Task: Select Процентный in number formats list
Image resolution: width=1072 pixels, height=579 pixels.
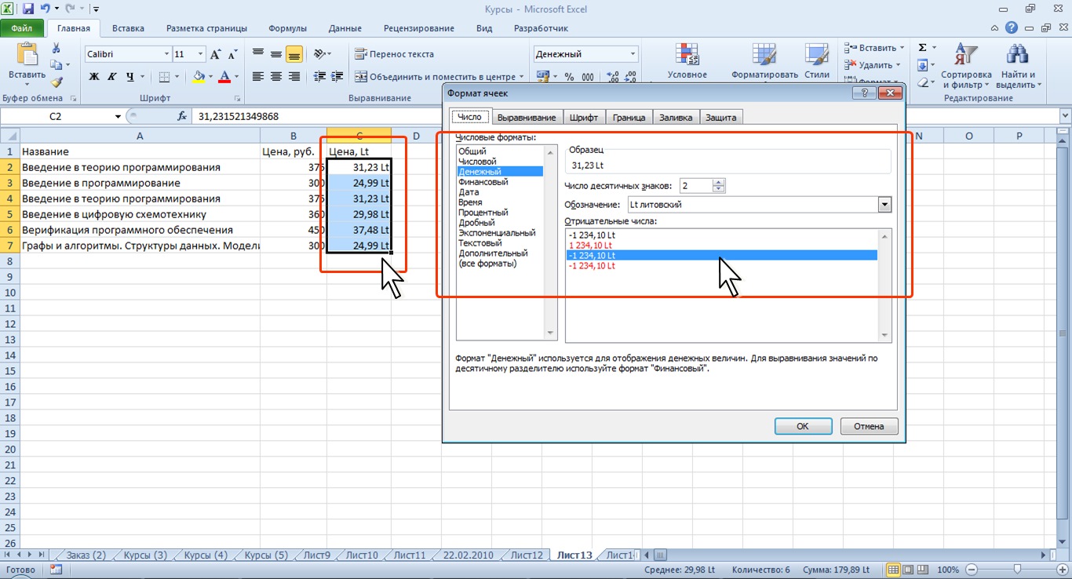Action: tap(483, 213)
